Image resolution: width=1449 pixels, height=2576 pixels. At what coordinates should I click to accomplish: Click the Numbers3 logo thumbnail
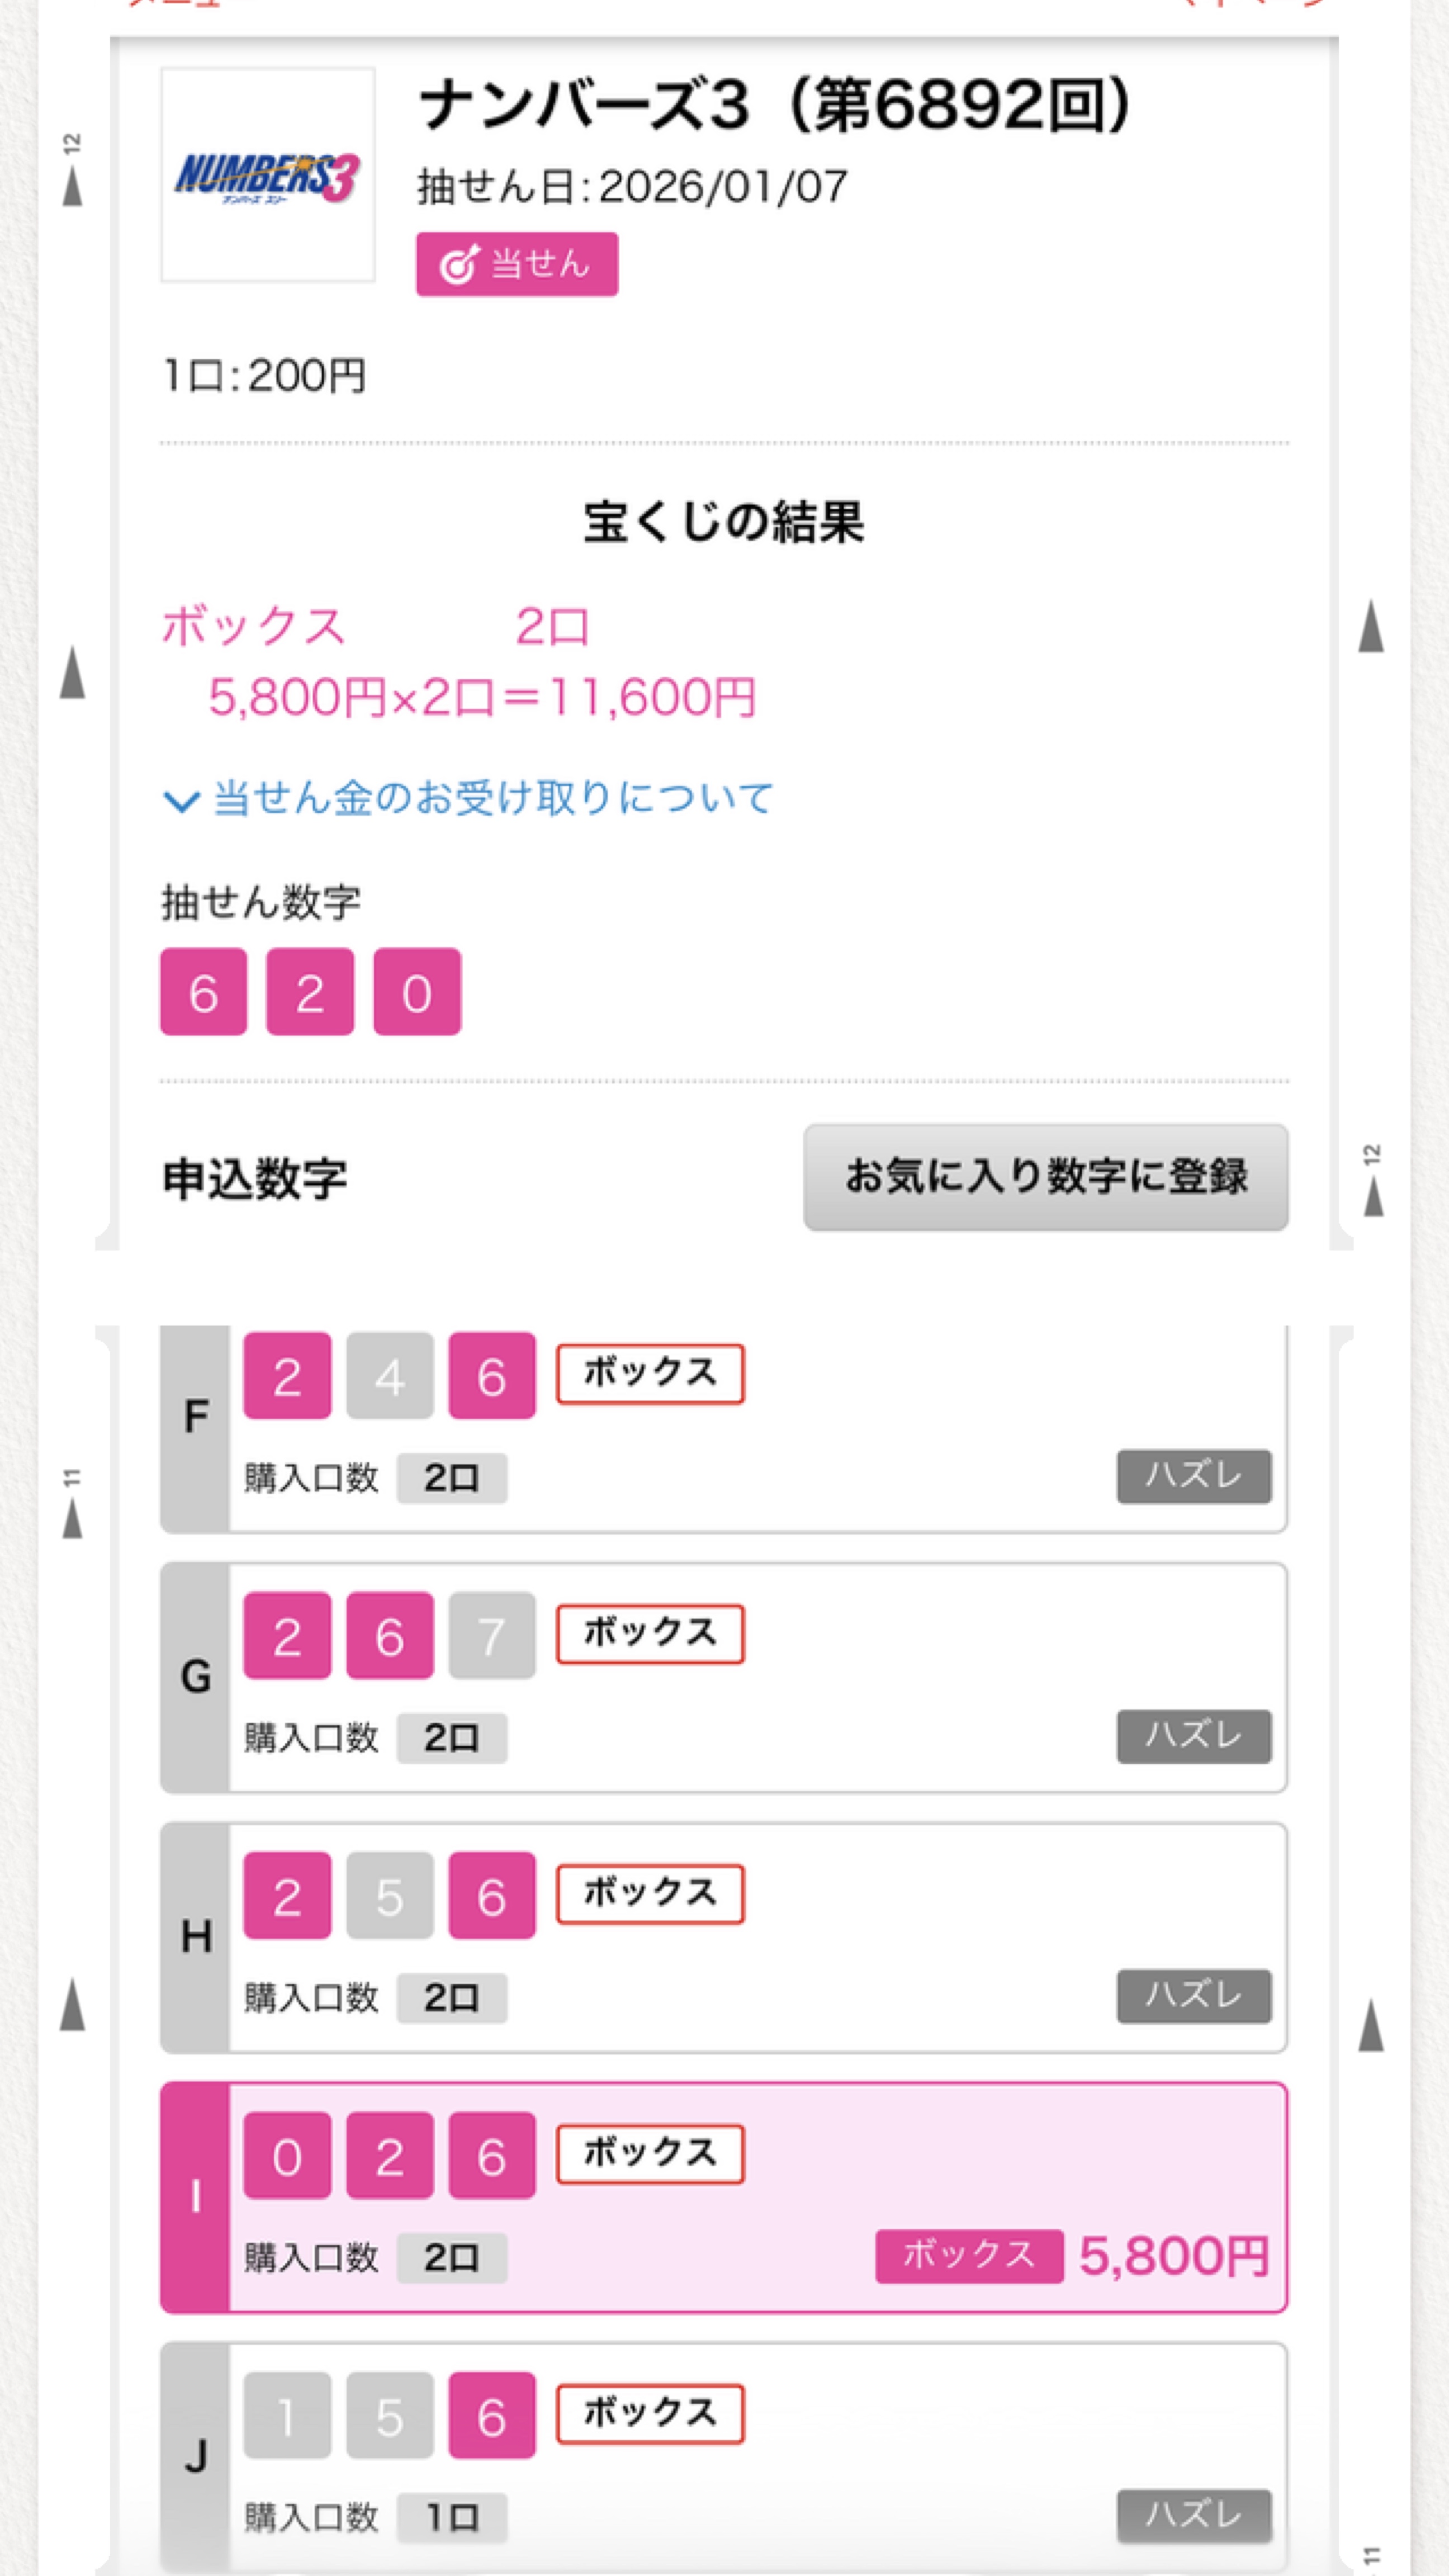point(267,175)
